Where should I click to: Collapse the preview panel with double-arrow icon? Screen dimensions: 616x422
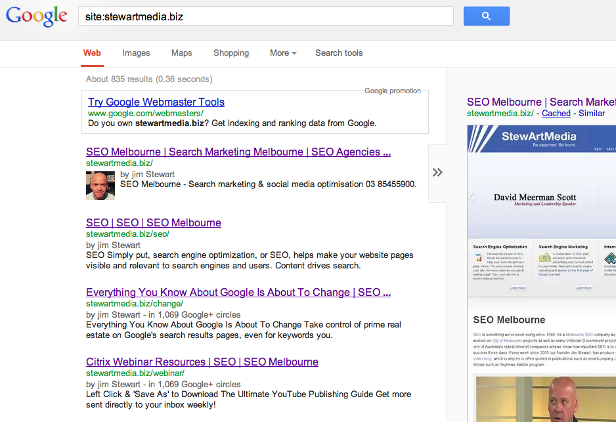click(437, 173)
